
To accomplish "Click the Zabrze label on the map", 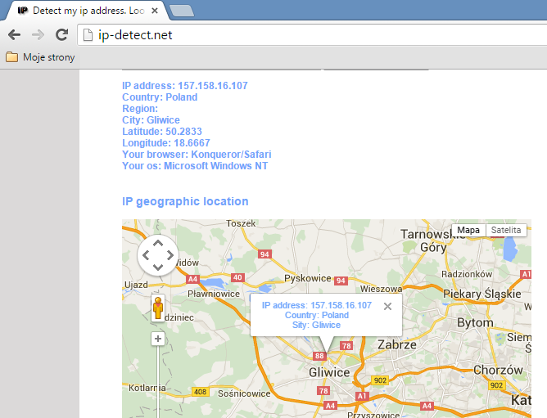I will tap(397, 345).
